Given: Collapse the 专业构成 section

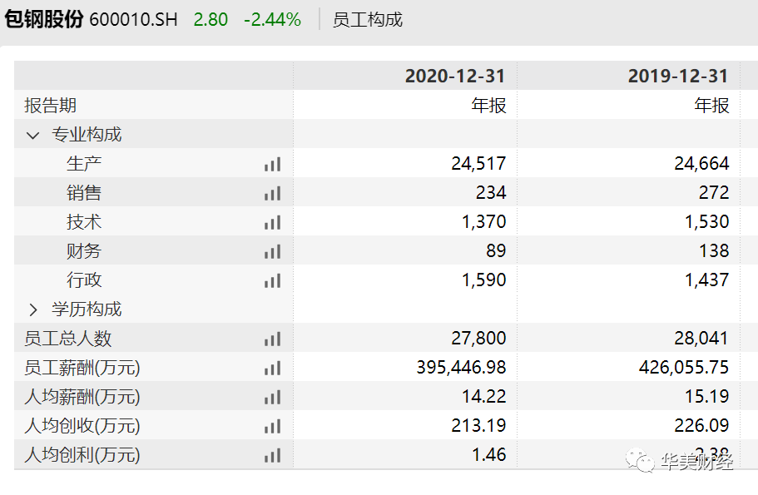Looking at the screenshot, I should 33,135.
